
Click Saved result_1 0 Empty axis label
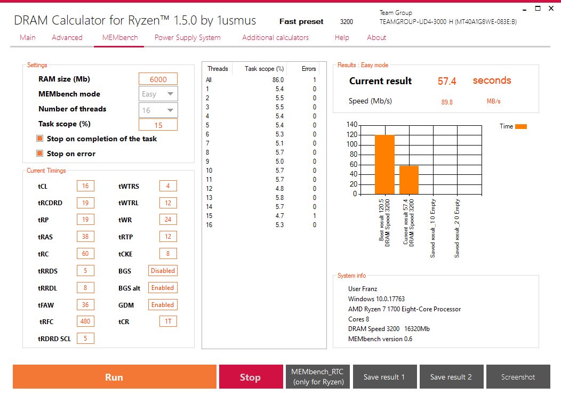point(433,228)
